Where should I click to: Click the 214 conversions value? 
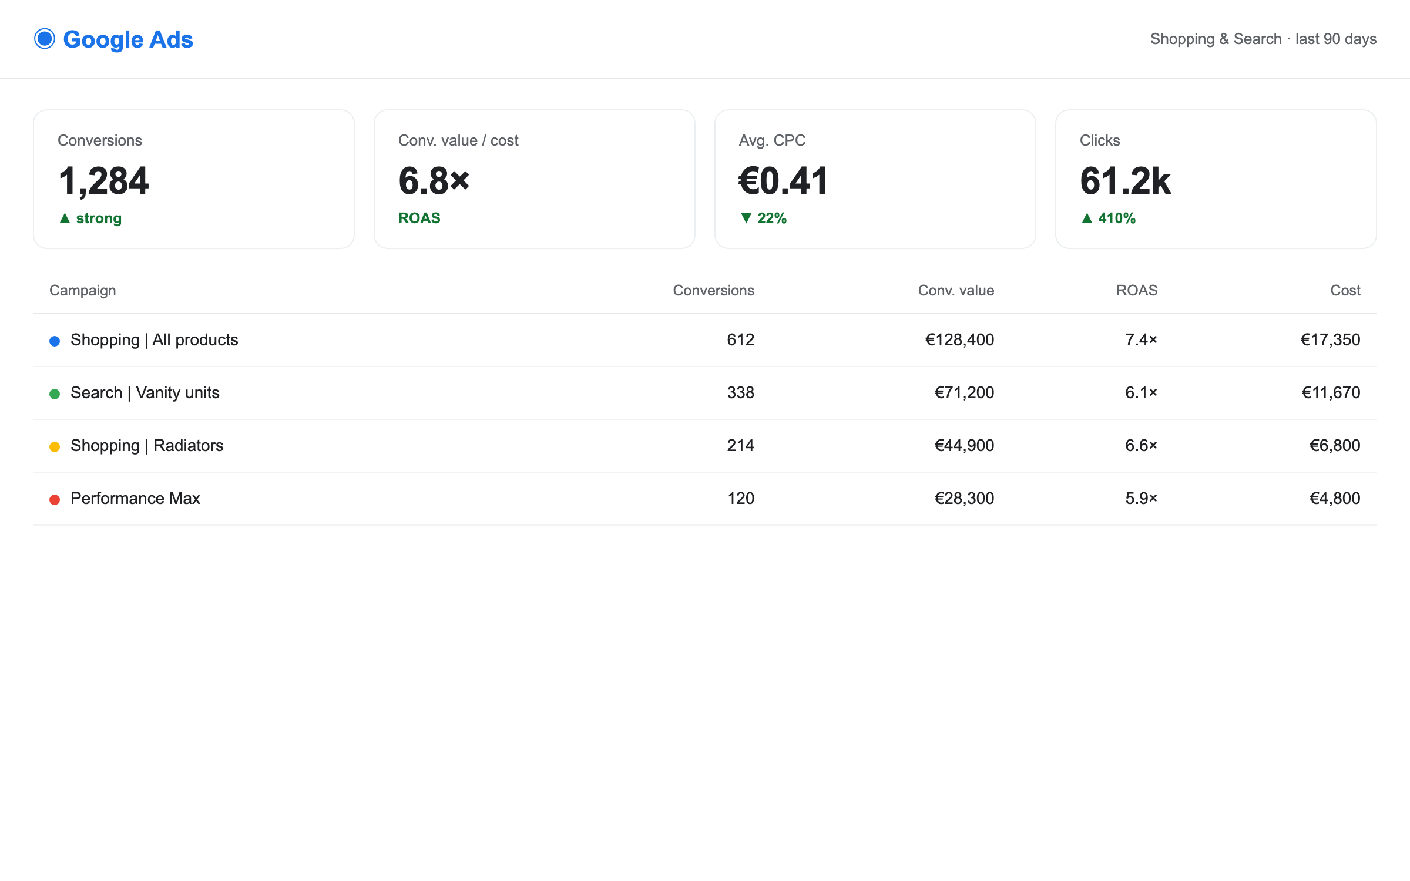[x=740, y=445]
